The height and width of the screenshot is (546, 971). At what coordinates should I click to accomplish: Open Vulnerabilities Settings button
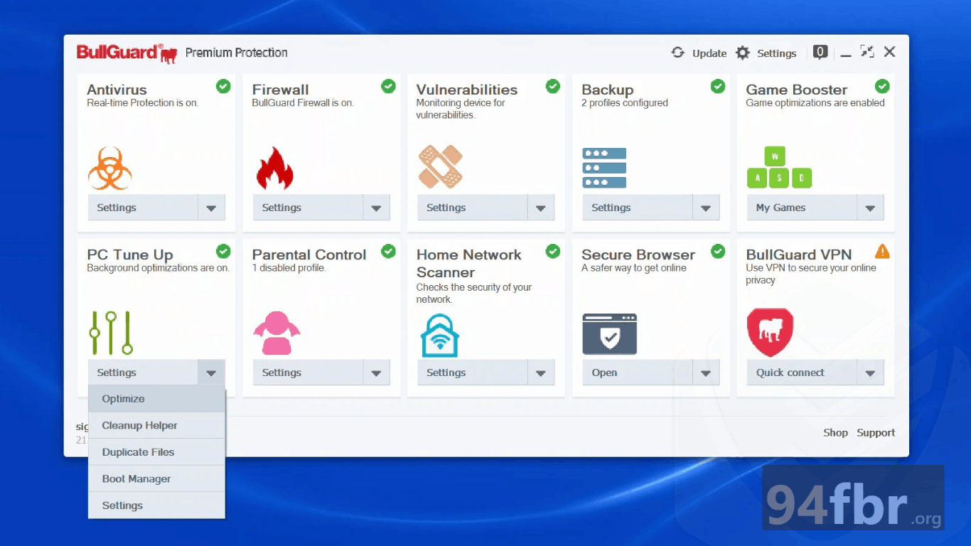pyautogui.click(x=473, y=208)
